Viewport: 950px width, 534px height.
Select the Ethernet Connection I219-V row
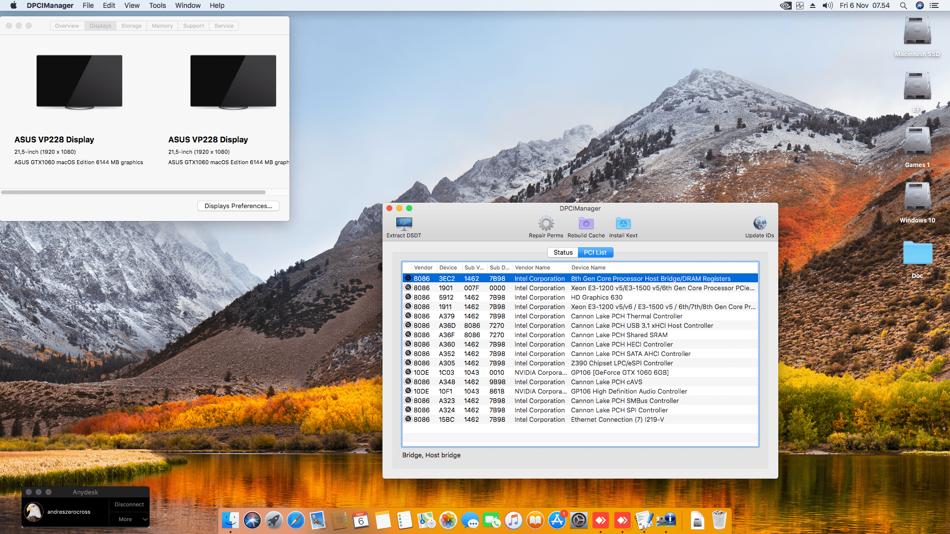pos(617,419)
